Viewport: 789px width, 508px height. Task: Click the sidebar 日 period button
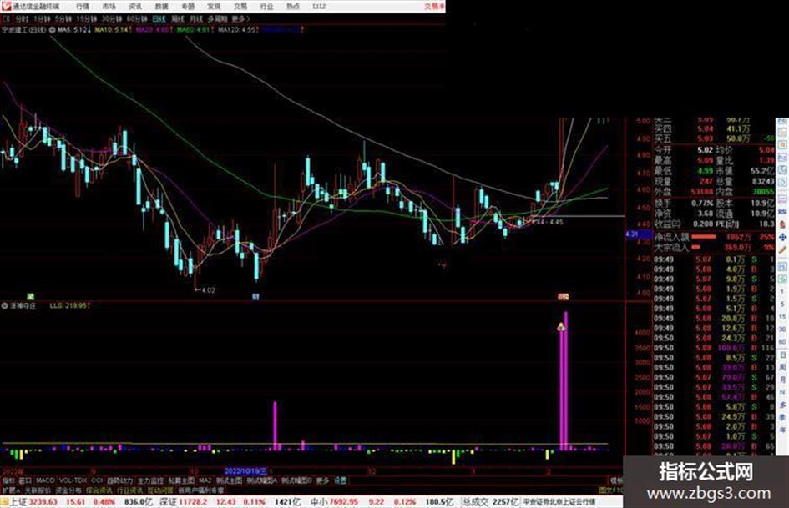[782, 355]
